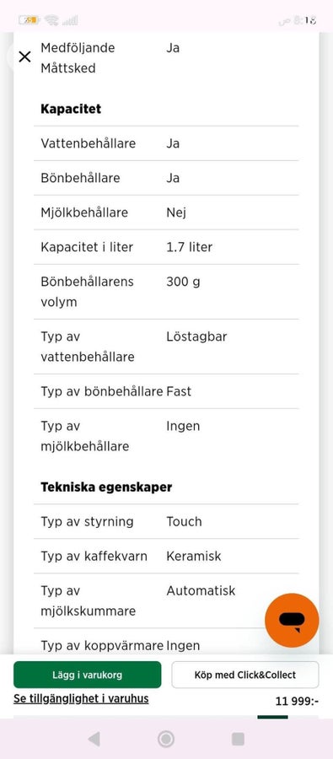Add product with Lägg i varukorg button
The image size is (333, 759).
(x=87, y=675)
